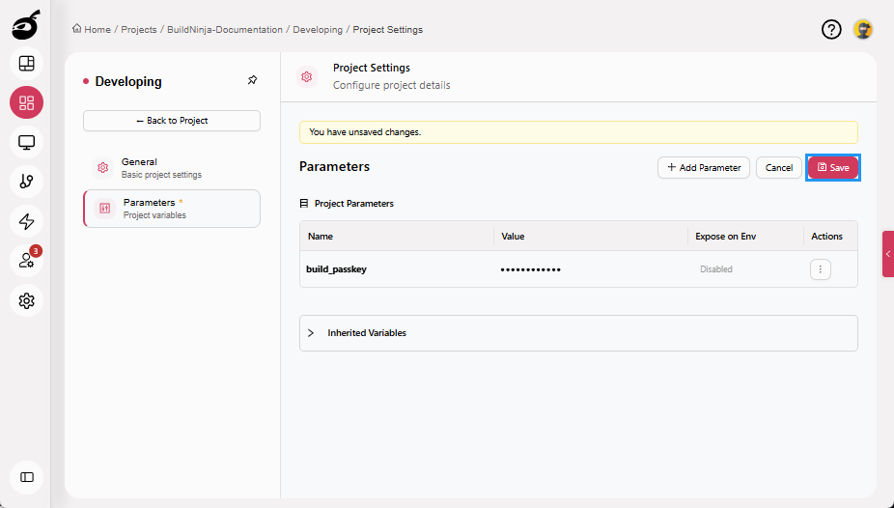Expand the red side drawer handle
This screenshot has width=894, height=508.
(x=888, y=254)
